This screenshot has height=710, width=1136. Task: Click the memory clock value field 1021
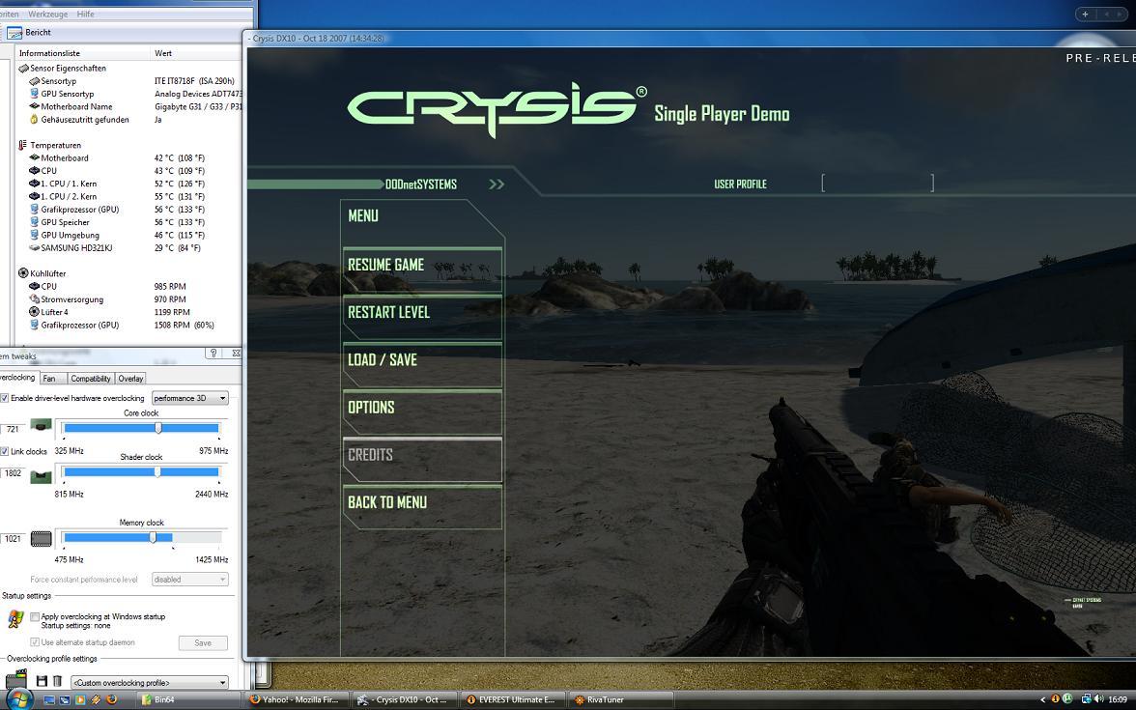pyautogui.click(x=13, y=538)
